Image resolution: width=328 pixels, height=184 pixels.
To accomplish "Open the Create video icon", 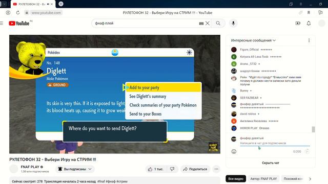I will click(x=298, y=24).
